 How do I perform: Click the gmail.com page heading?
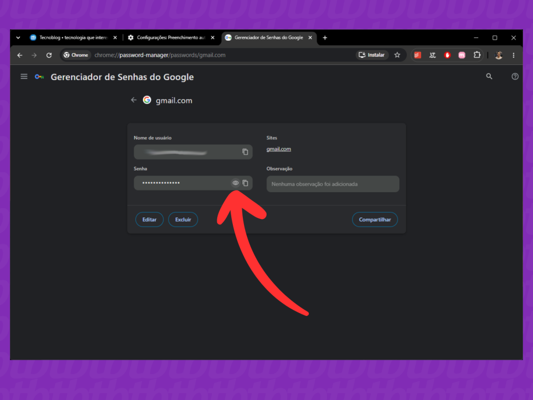(174, 100)
